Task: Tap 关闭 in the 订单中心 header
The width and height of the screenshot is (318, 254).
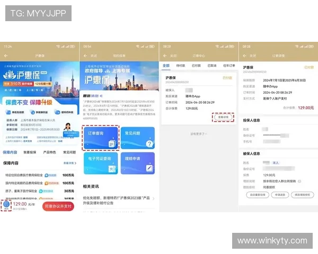Action: point(173,56)
